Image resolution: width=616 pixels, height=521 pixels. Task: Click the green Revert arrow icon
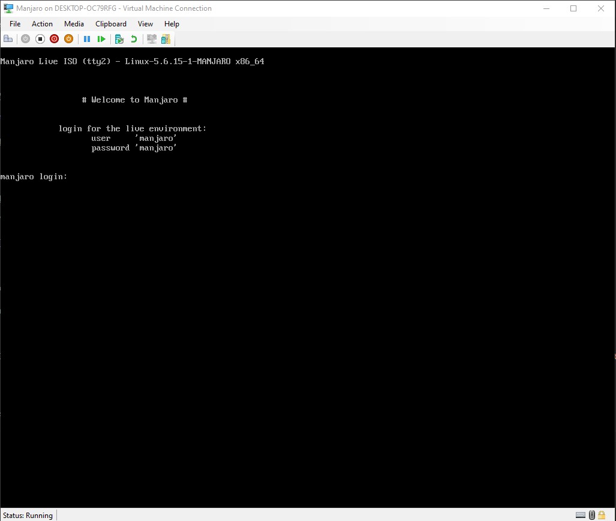tap(134, 39)
